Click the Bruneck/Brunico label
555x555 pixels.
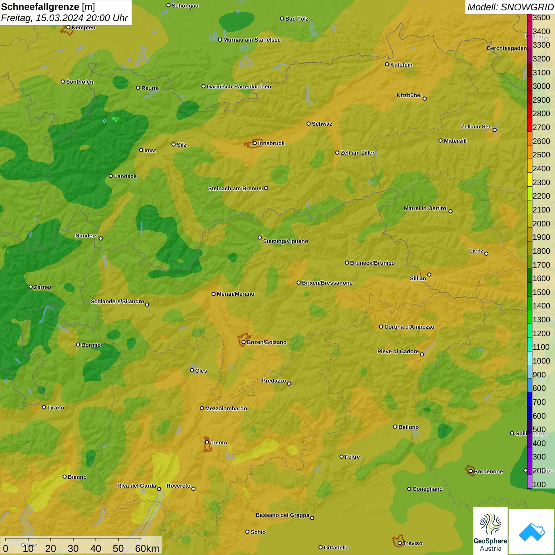tap(372, 263)
